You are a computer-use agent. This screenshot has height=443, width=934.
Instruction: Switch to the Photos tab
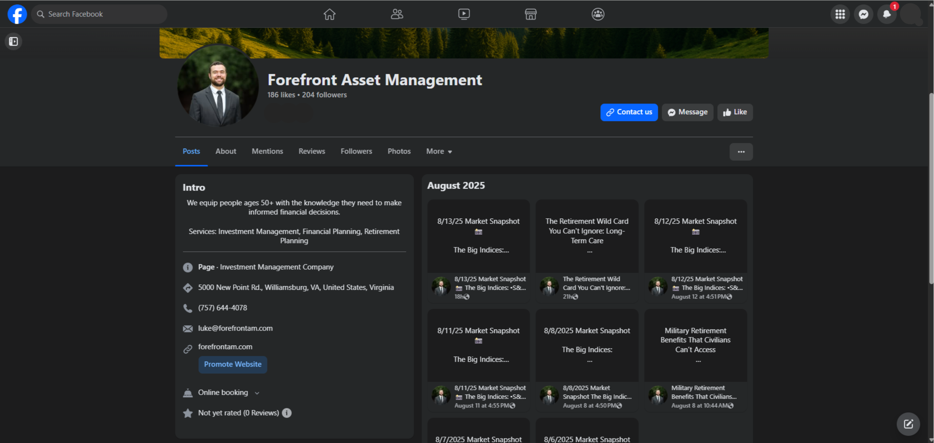pyautogui.click(x=399, y=152)
